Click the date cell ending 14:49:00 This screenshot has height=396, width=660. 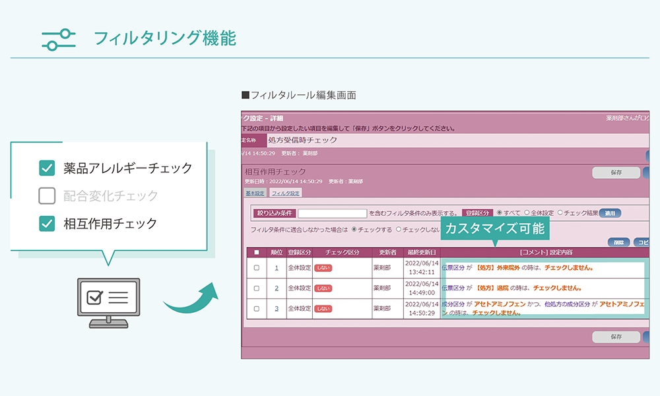[422, 288]
